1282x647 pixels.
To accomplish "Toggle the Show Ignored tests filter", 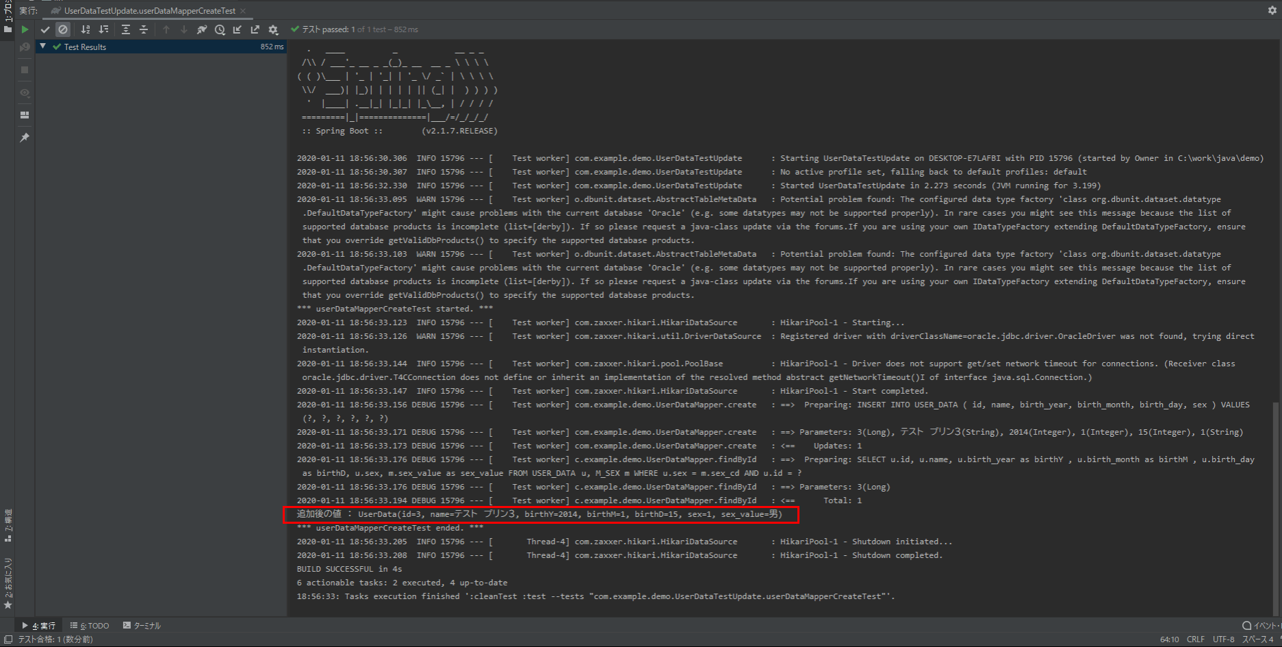I will click(x=63, y=29).
